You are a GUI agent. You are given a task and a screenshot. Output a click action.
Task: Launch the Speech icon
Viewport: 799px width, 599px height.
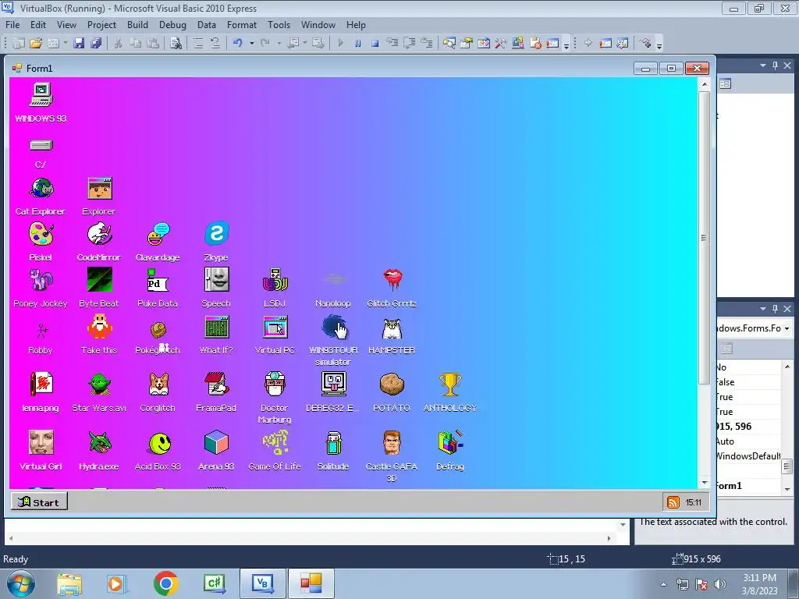(217, 280)
